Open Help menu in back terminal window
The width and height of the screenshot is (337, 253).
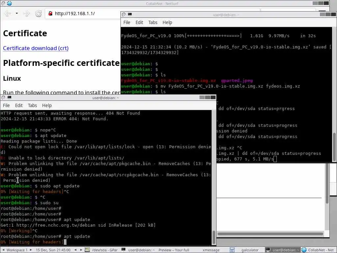[167, 22]
